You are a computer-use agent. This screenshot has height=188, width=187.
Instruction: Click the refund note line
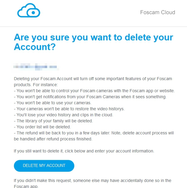[x=94, y=133]
